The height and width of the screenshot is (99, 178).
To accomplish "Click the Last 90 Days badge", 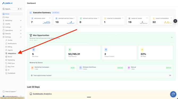I will (x=56, y=12).
